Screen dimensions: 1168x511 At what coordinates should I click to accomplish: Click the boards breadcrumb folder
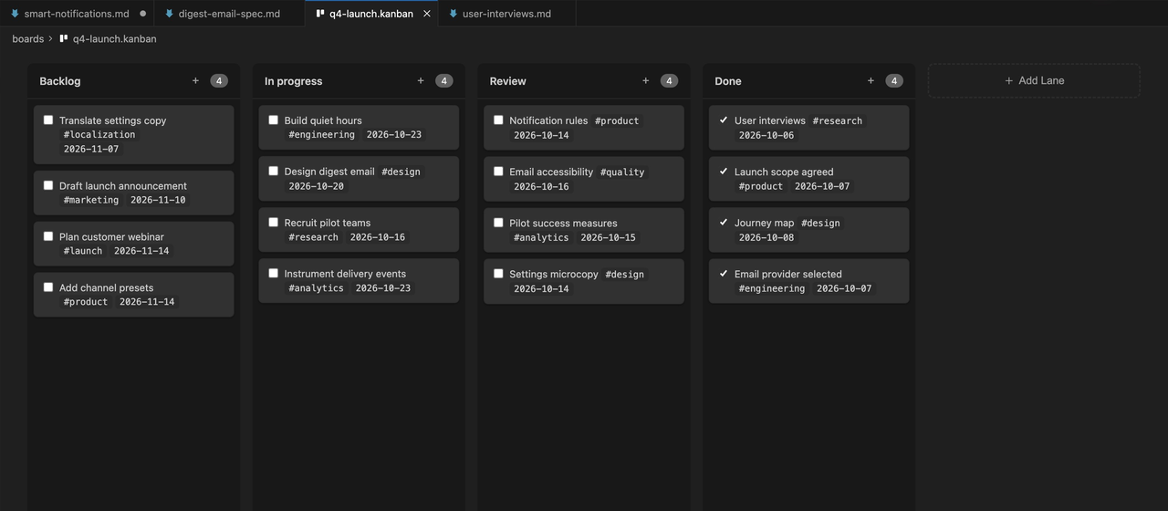click(28, 38)
